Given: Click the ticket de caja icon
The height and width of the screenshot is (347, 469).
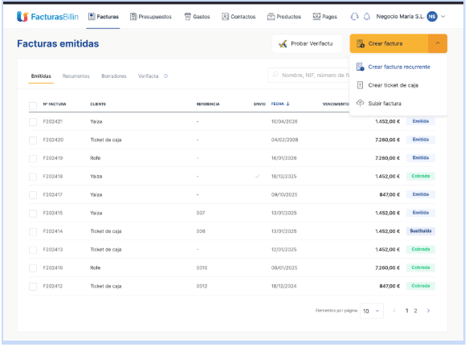Looking at the screenshot, I should 360,85.
